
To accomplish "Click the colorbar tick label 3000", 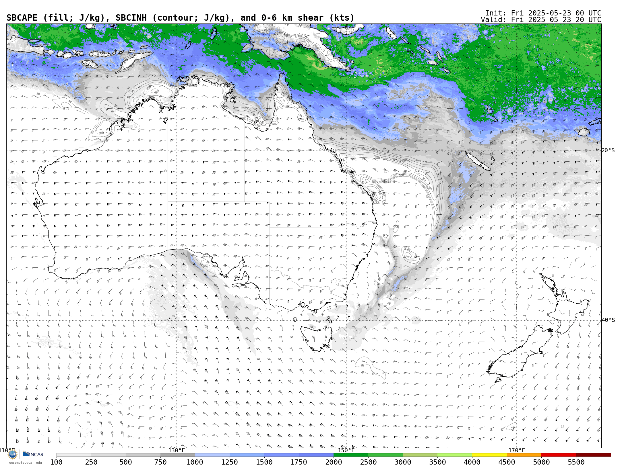I will (x=403, y=462).
